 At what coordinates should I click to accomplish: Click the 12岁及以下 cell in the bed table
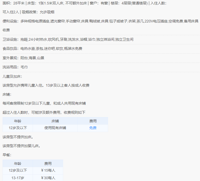tap(18, 128)
